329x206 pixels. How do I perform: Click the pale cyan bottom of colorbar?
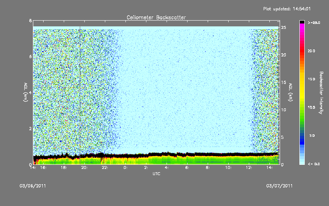point(302,162)
